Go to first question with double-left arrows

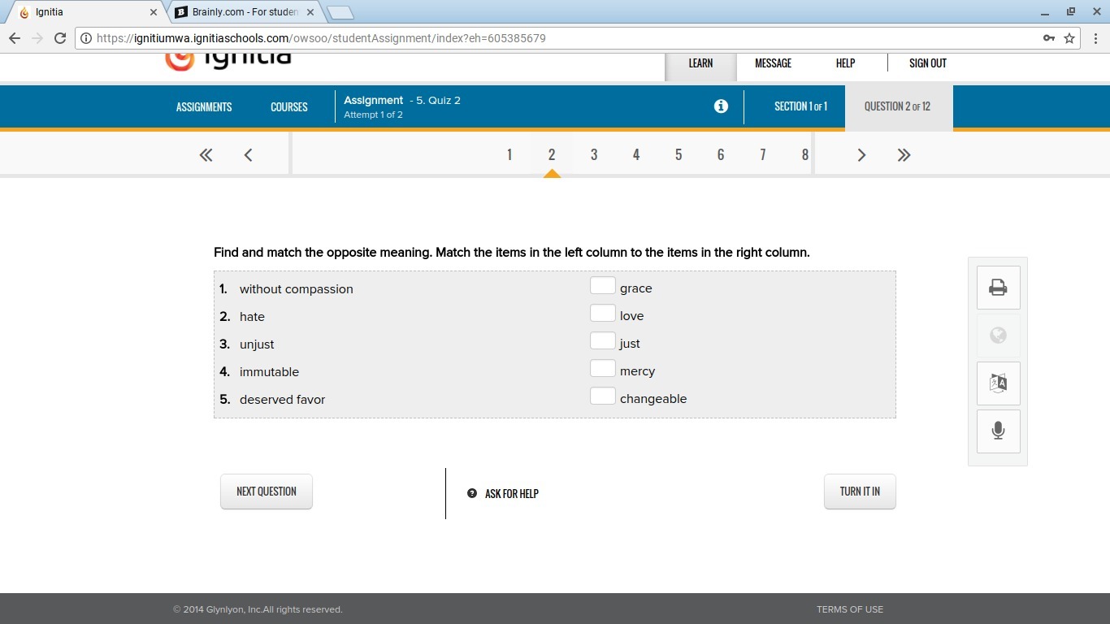[206, 155]
